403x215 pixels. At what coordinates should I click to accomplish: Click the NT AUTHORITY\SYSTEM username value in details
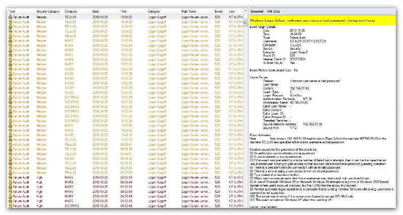coord(308,41)
